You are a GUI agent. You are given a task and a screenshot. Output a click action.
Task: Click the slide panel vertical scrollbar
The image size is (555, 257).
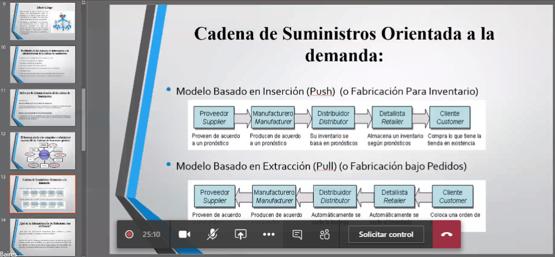(x=83, y=119)
